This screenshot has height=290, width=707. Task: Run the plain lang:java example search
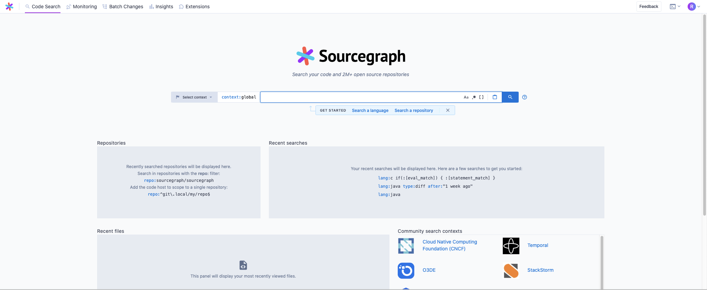point(389,195)
